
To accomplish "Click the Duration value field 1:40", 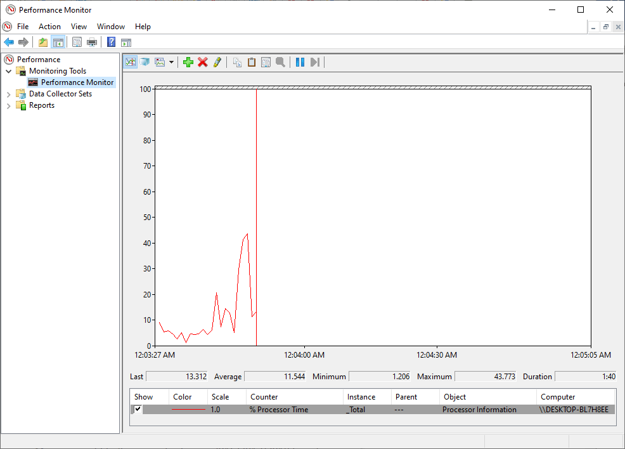I will tap(586, 377).
